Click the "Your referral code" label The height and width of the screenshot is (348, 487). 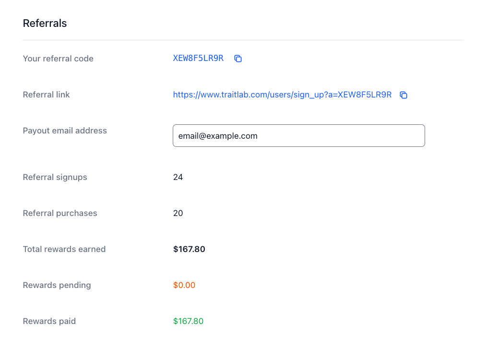[x=58, y=59]
